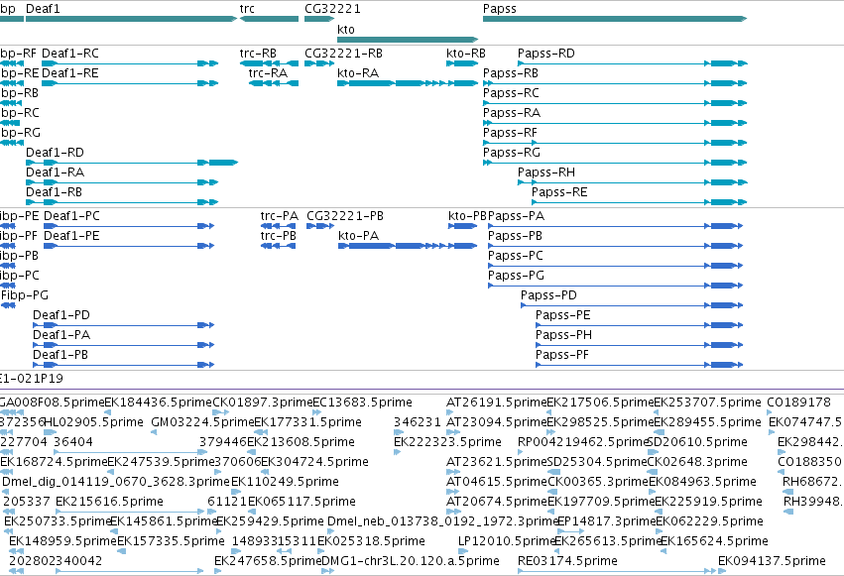Select the trc gene bar
The height and width of the screenshot is (576, 844).
click(x=269, y=19)
